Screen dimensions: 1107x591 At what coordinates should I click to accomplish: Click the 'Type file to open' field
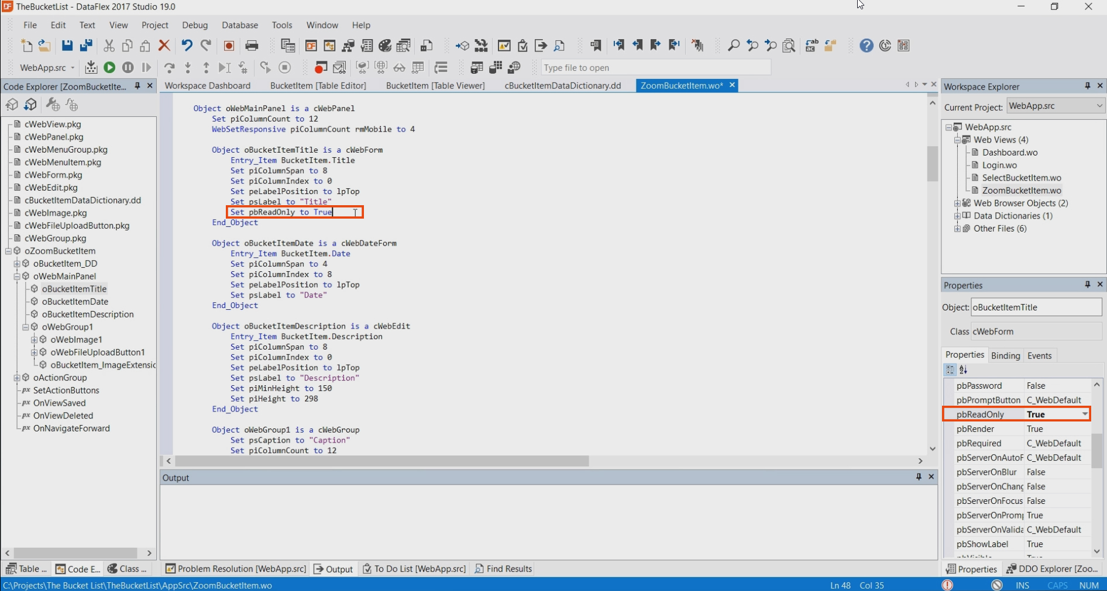point(655,68)
